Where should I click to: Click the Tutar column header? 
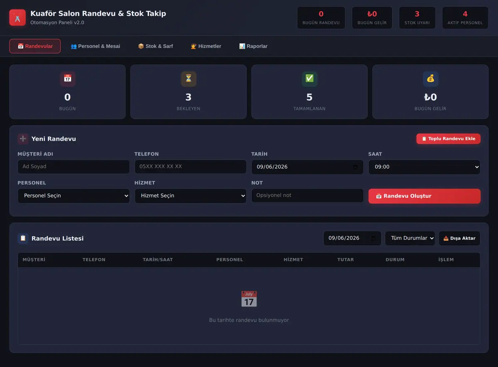click(346, 260)
